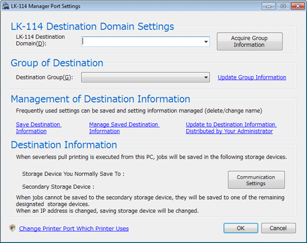The image size is (307, 243).
Task: Follow the Save Destination Information link
Action: click(x=39, y=128)
